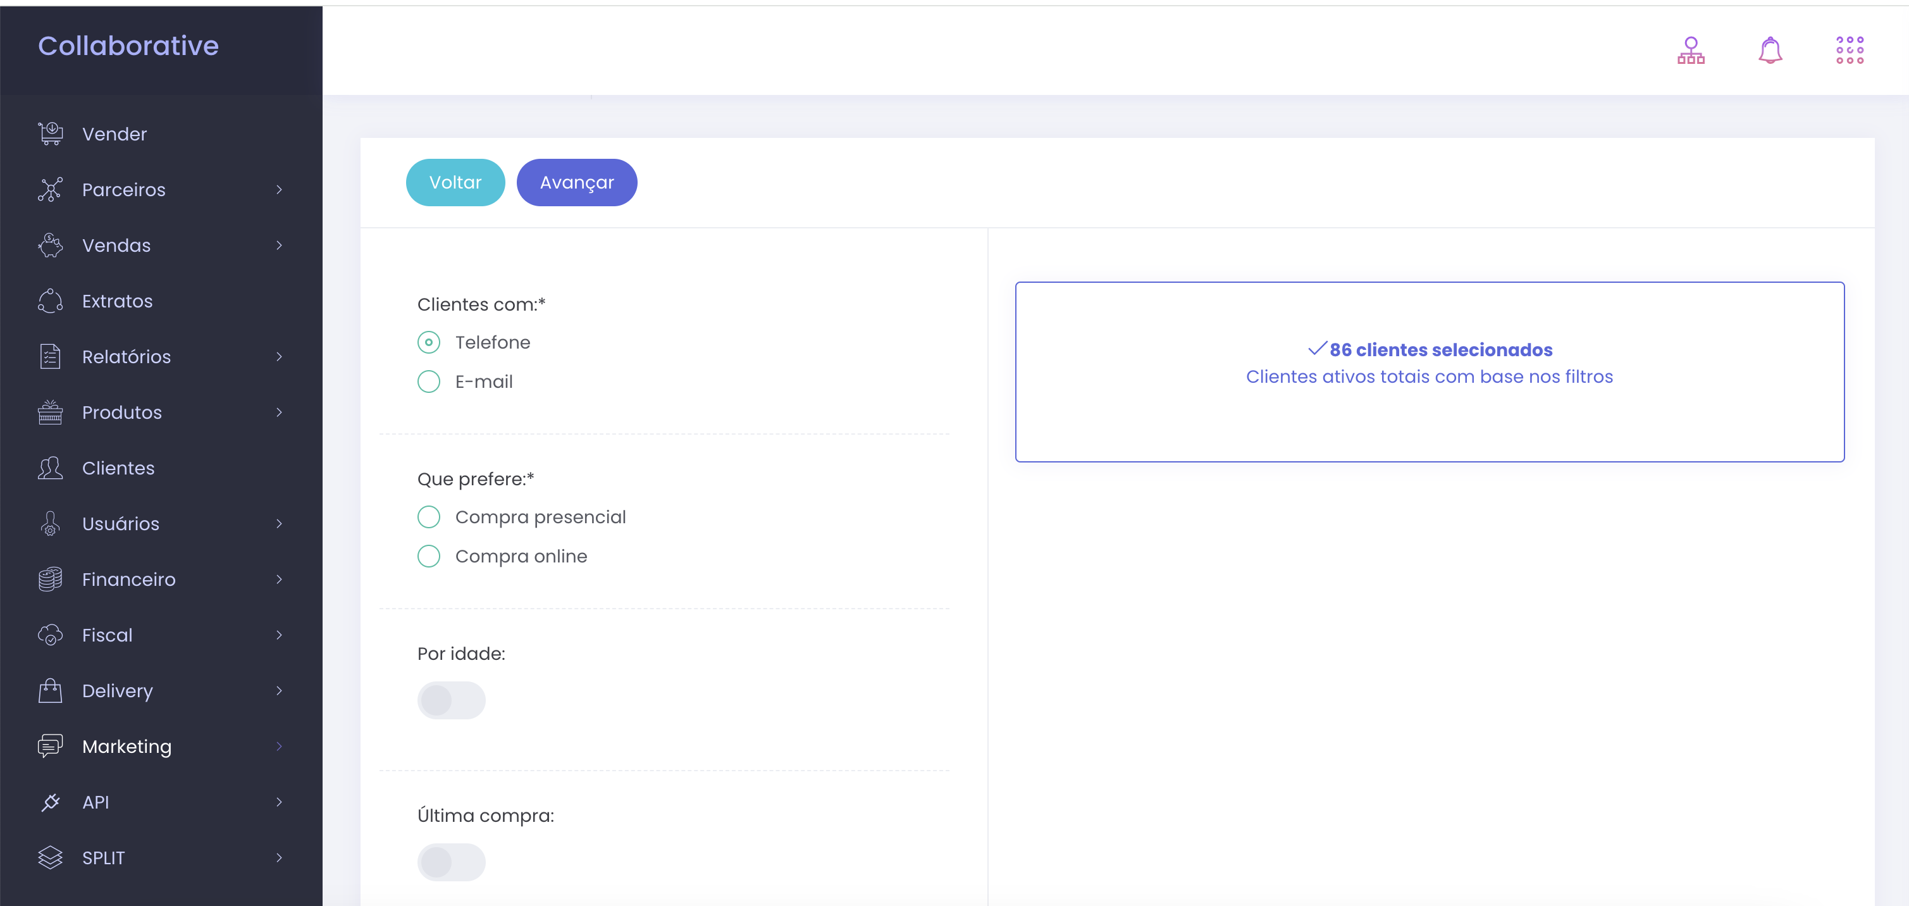Select the Telefone radio option

(428, 342)
